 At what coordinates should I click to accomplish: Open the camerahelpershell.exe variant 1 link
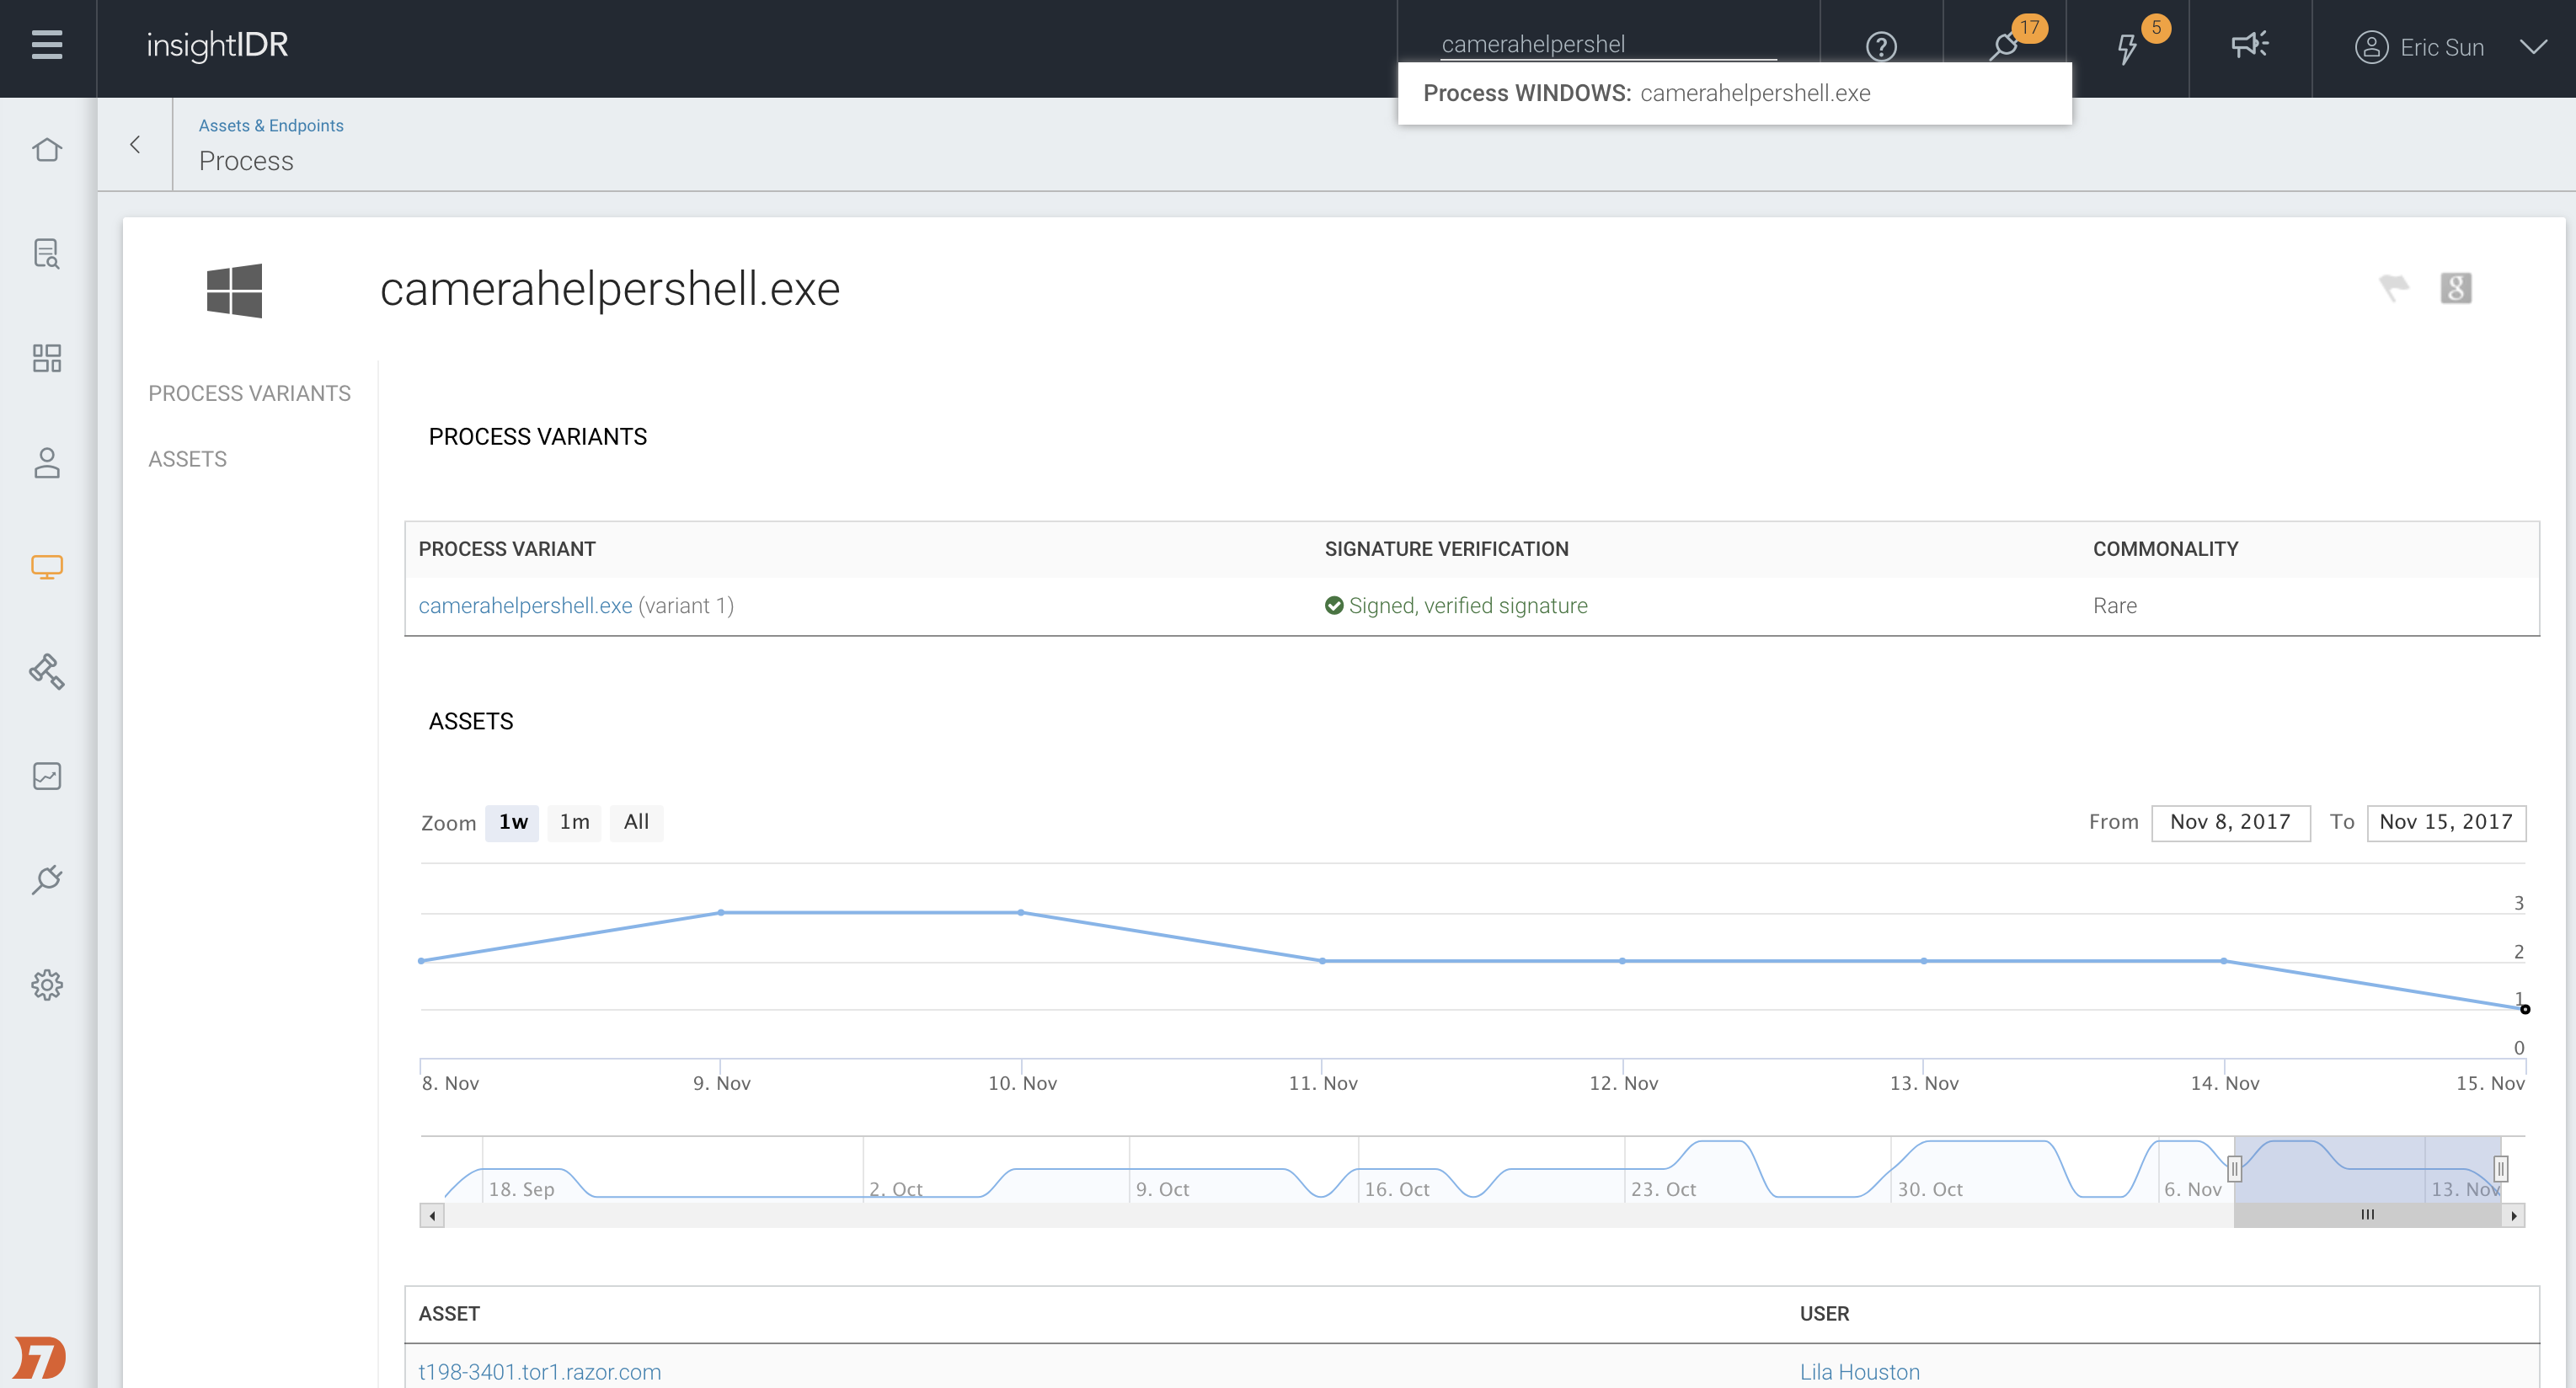[525, 606]
